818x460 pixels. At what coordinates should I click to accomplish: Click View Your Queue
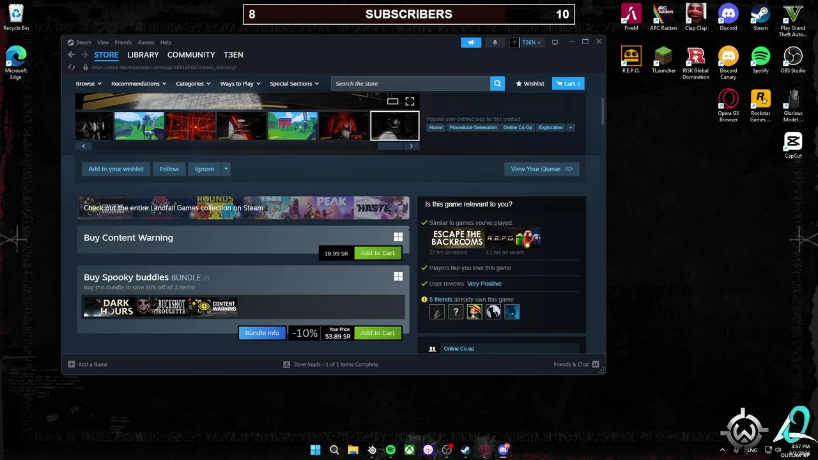coord(541,169)
